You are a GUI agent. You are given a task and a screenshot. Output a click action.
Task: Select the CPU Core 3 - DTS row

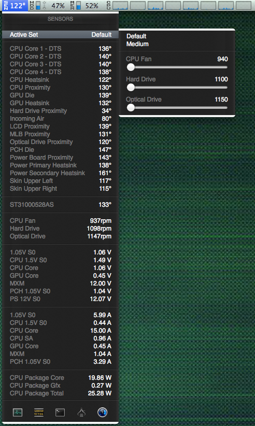[60, 64]
